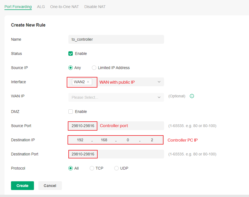Click the Create button
249x197 pixels.
tap(22, 186)
